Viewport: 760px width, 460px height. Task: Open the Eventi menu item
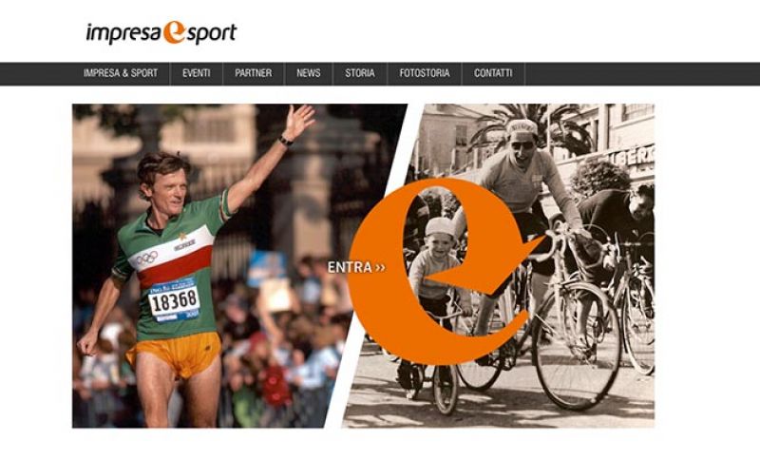(x=197, y=73)
